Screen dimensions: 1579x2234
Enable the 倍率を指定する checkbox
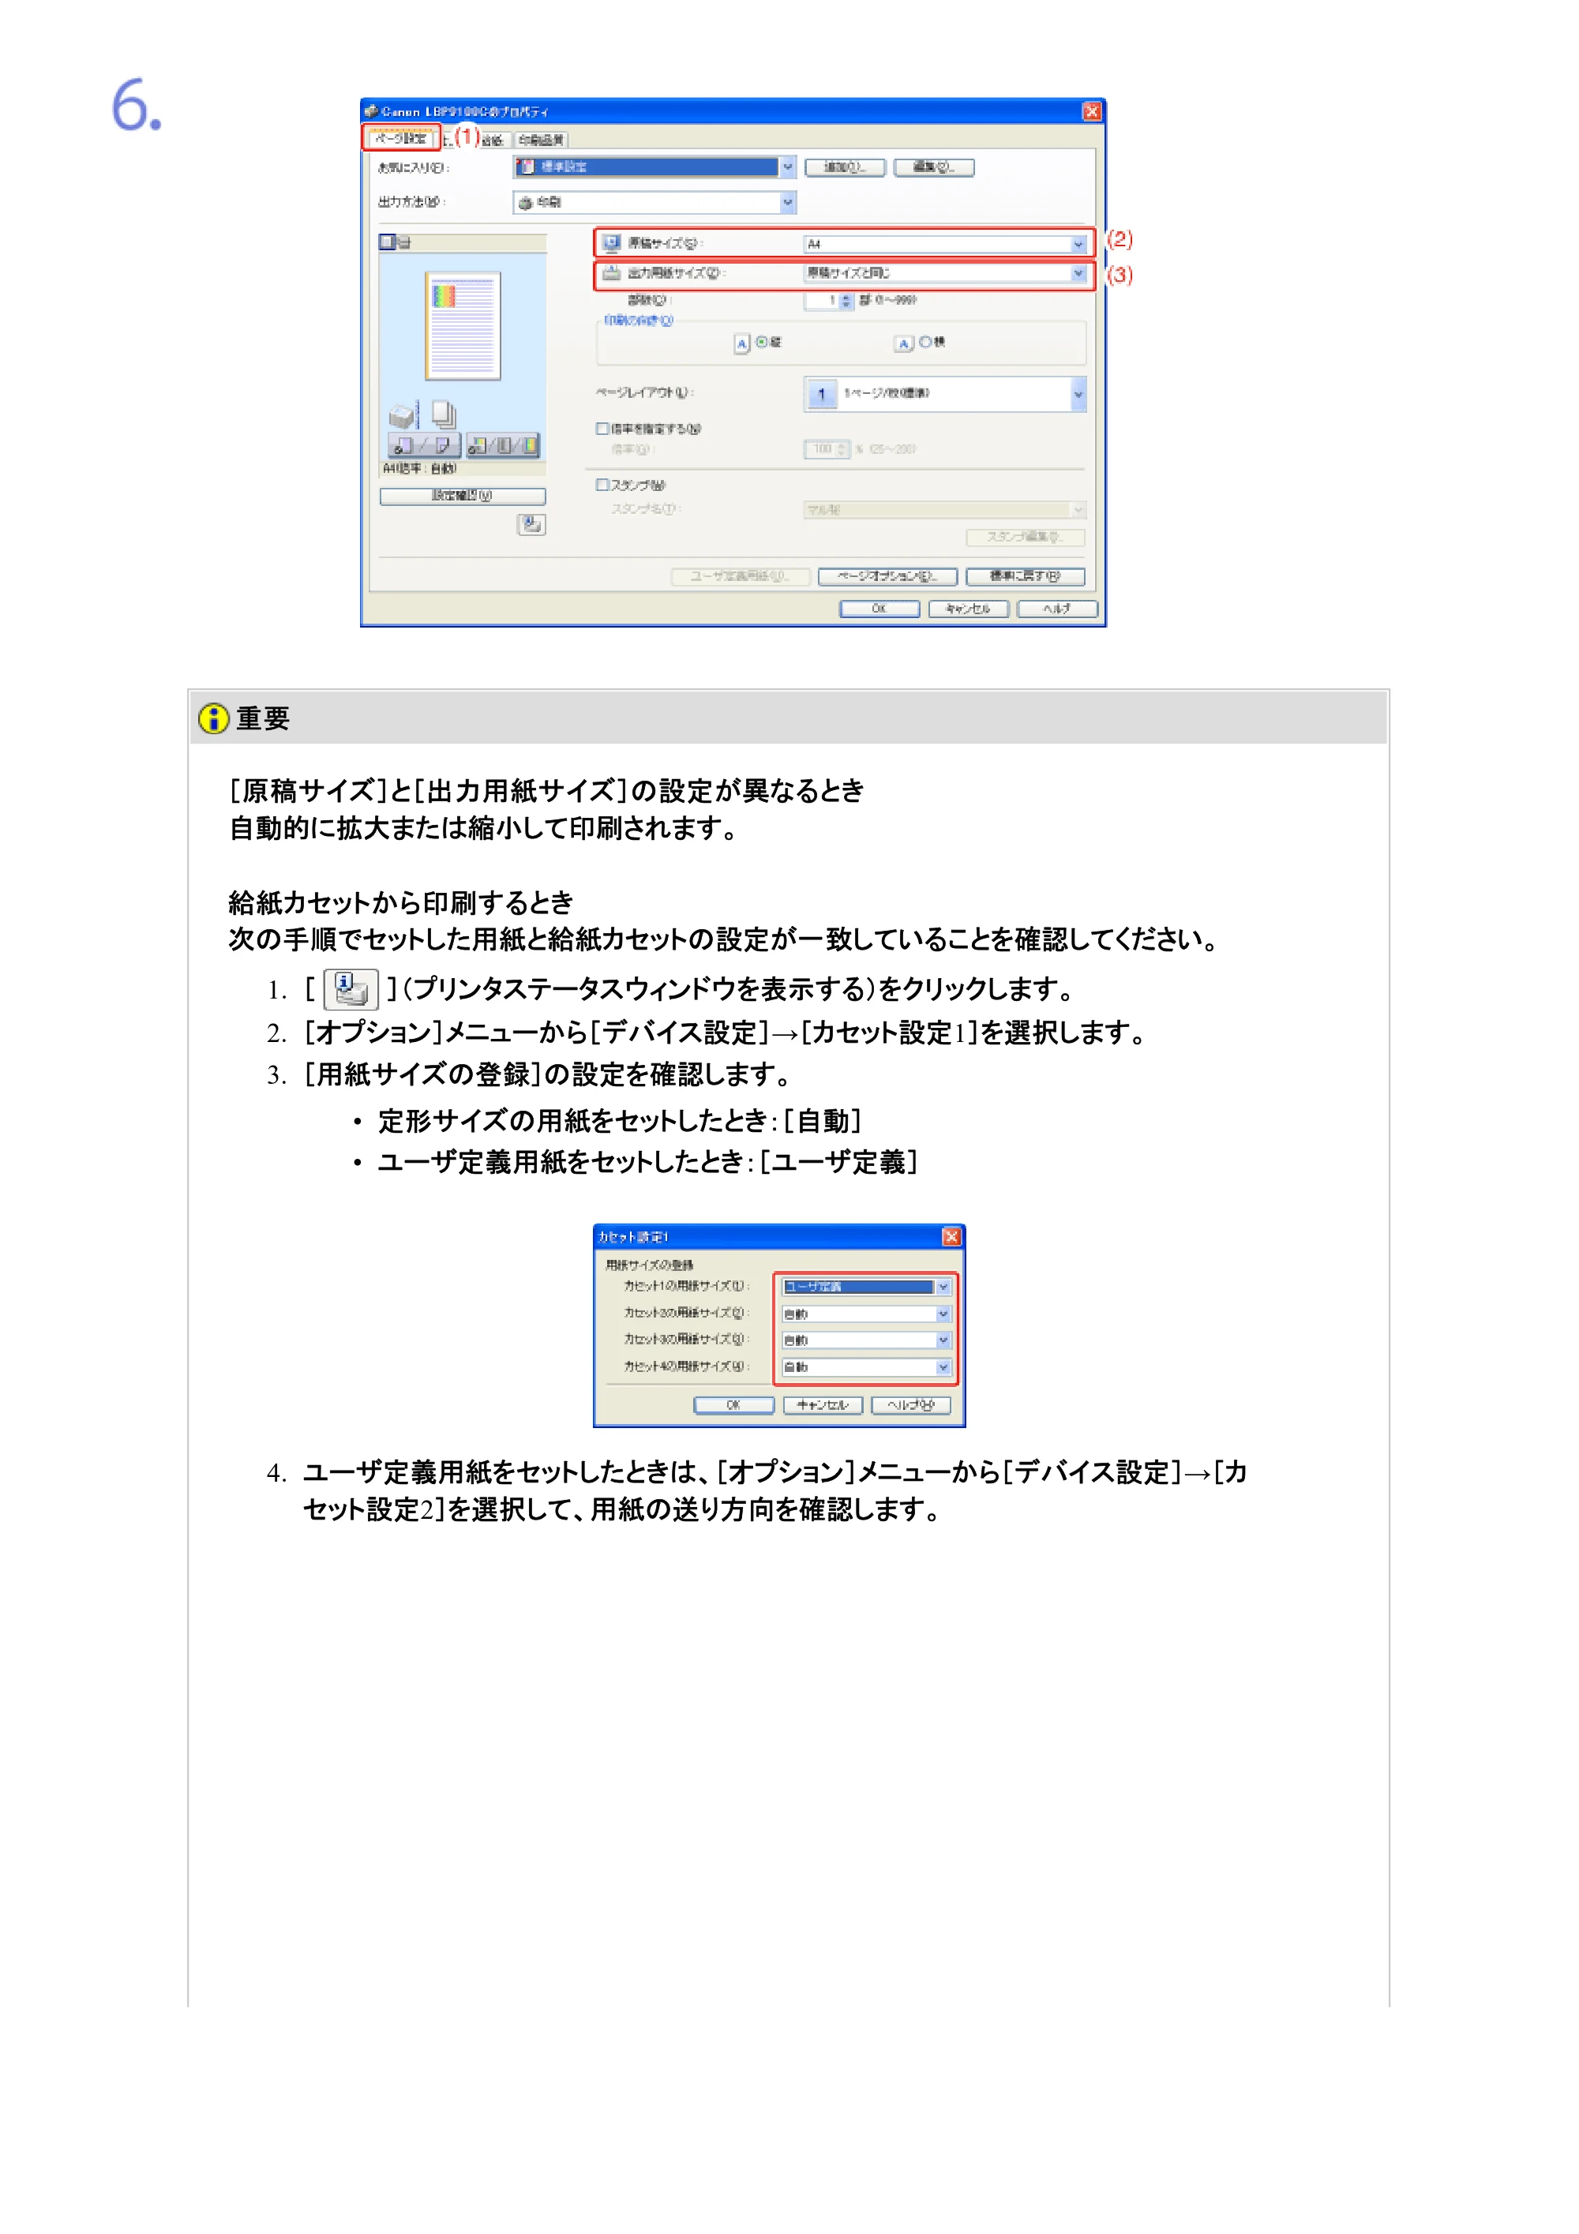pyautogui.click(x=602, y=428)
